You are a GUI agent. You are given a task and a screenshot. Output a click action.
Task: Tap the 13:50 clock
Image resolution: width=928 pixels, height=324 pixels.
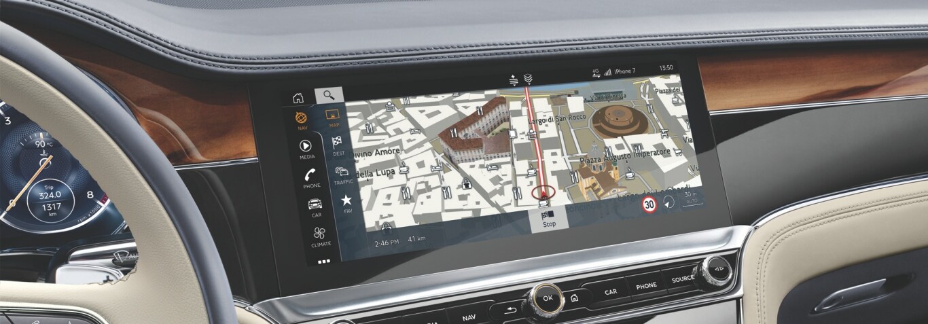point(666,68)
